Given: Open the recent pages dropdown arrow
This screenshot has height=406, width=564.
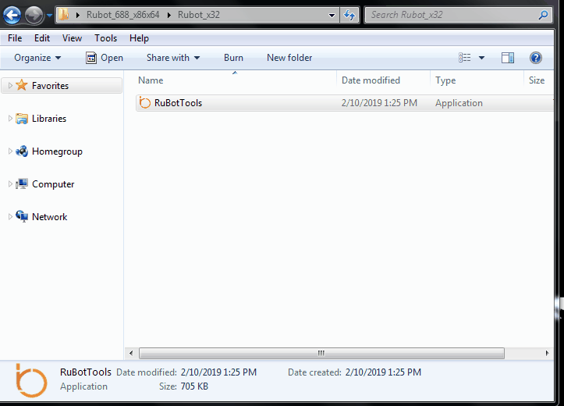Looking at the screenshot, I should 49,16.
